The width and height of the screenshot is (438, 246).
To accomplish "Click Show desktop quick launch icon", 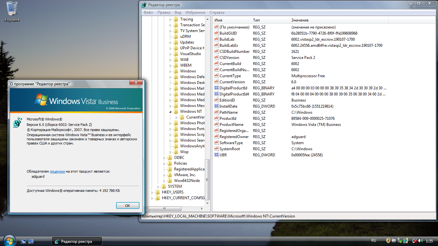I will click(31, 241).
